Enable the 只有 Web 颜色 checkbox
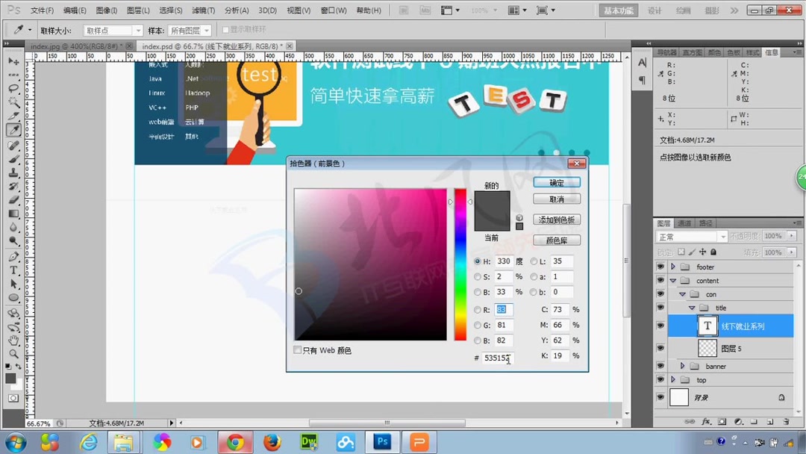Viewport: 806px width, 454px height. (x=297, y=349)
